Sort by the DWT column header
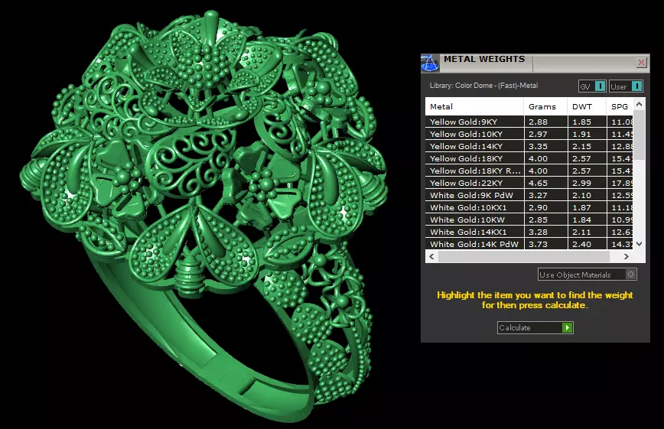This screenshot has height=429, width=664. coord(587,107)
